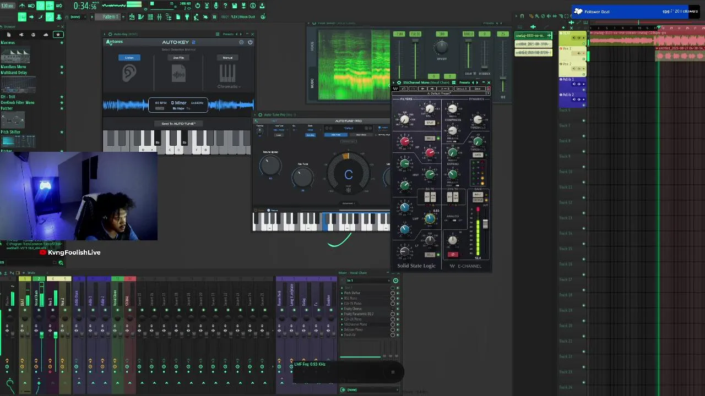Click the large ear listen icon in Auto-Key
705x396 pixels.
click(x=129, y=73)
